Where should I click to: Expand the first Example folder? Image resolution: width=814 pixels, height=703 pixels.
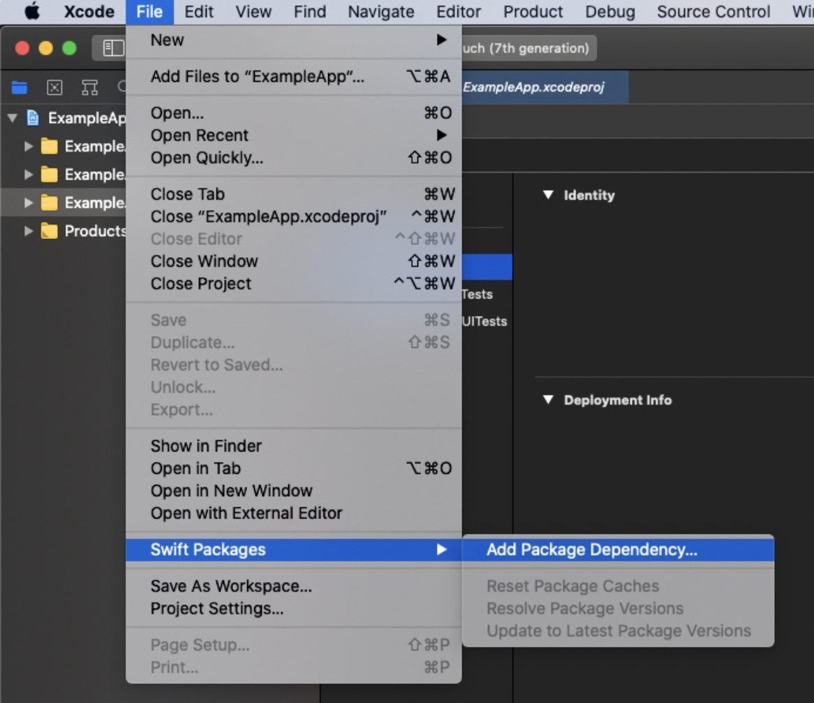tap(29, 147)
